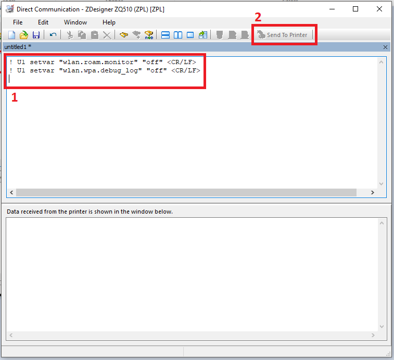Image resolution: width=394 pixels, height=360 pixels.
Task: Click the third grayed page toolbar icon
Action: pyautogui.click(x=245, y=35)
